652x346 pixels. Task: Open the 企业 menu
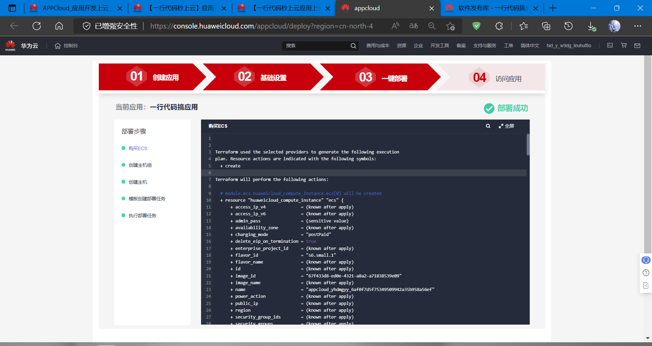click(x=418, y=46)
